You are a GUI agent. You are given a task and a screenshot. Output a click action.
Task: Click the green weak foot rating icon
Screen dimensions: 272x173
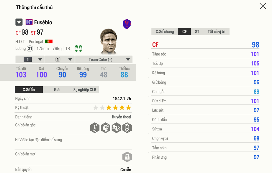click(x=78, y=48)
